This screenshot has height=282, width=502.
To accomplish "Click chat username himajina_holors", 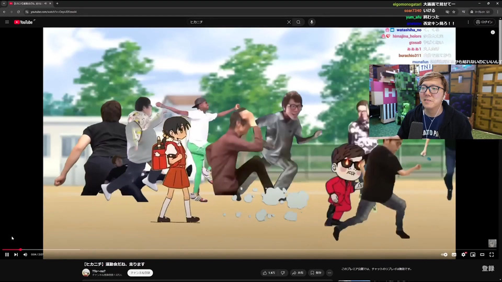I will pos(407,36).
